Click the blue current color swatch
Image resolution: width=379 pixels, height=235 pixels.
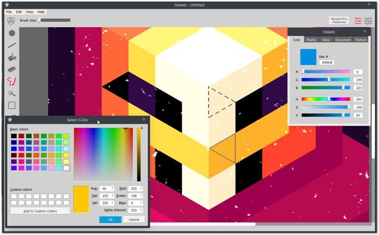coord(308,57)
